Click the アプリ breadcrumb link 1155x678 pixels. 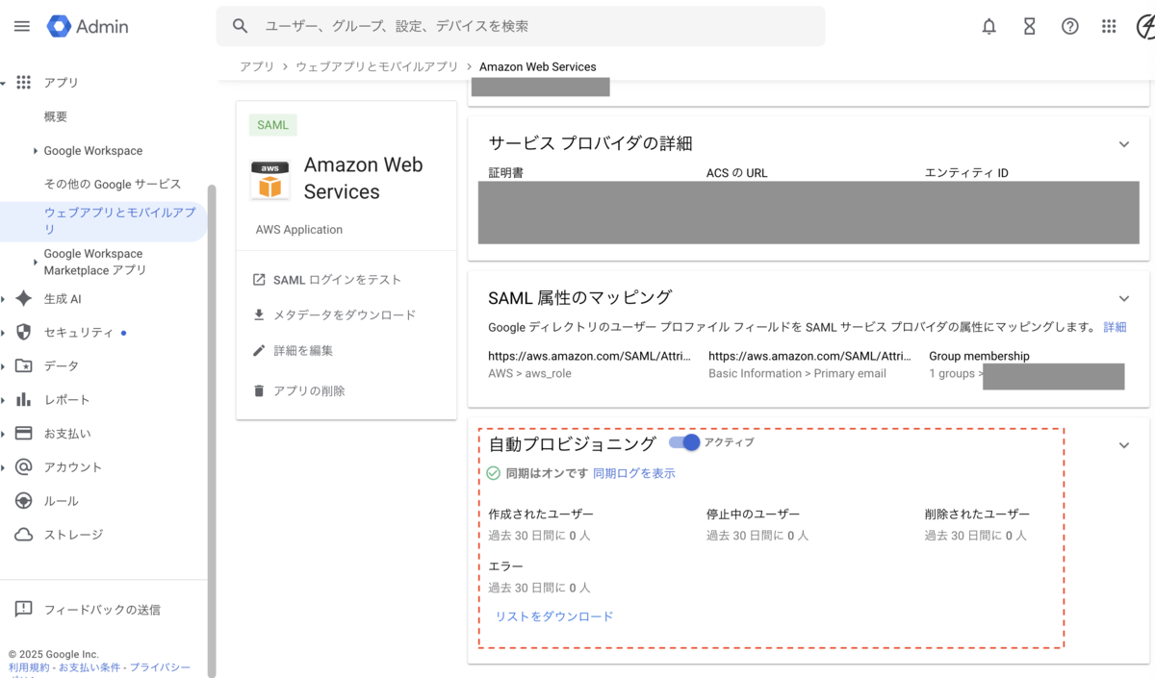tap(257, 66)
